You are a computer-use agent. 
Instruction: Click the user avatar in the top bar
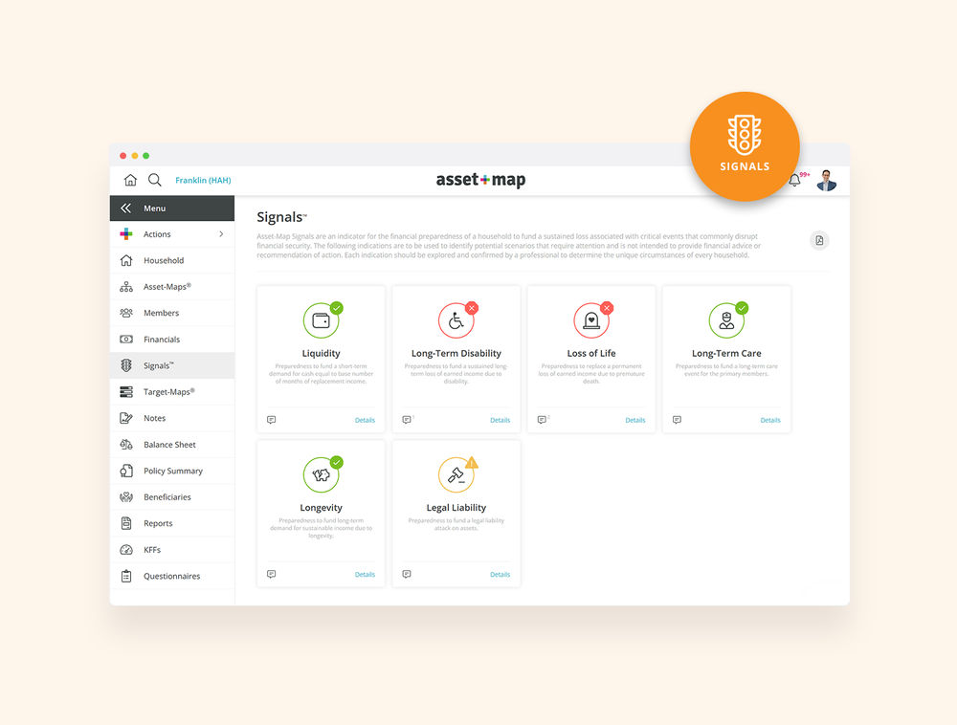click(x=826, y=179)
